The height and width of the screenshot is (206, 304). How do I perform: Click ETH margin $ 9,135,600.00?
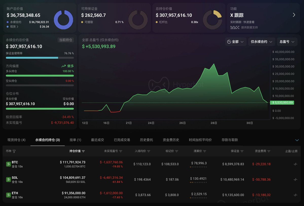pos(233,195)
